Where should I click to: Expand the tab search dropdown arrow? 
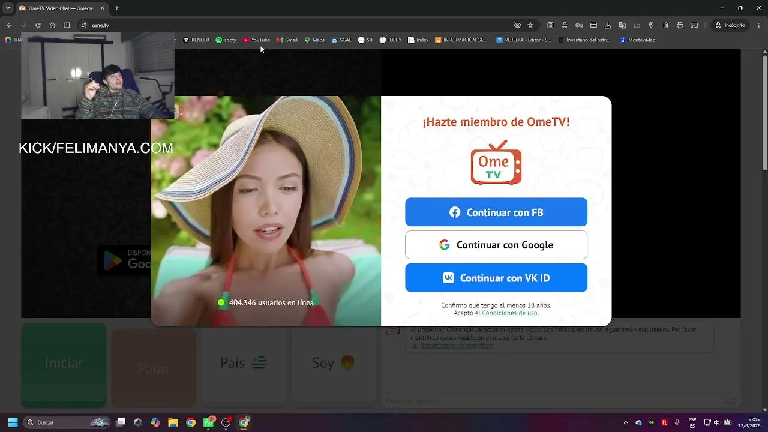(x=8, y=8)
